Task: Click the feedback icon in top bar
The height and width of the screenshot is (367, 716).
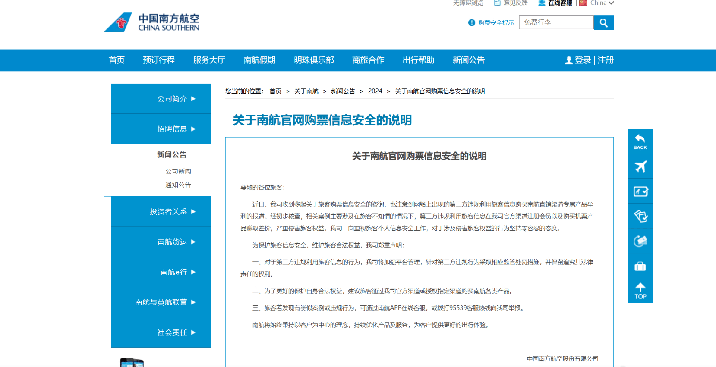Action: tap(497, 3)
